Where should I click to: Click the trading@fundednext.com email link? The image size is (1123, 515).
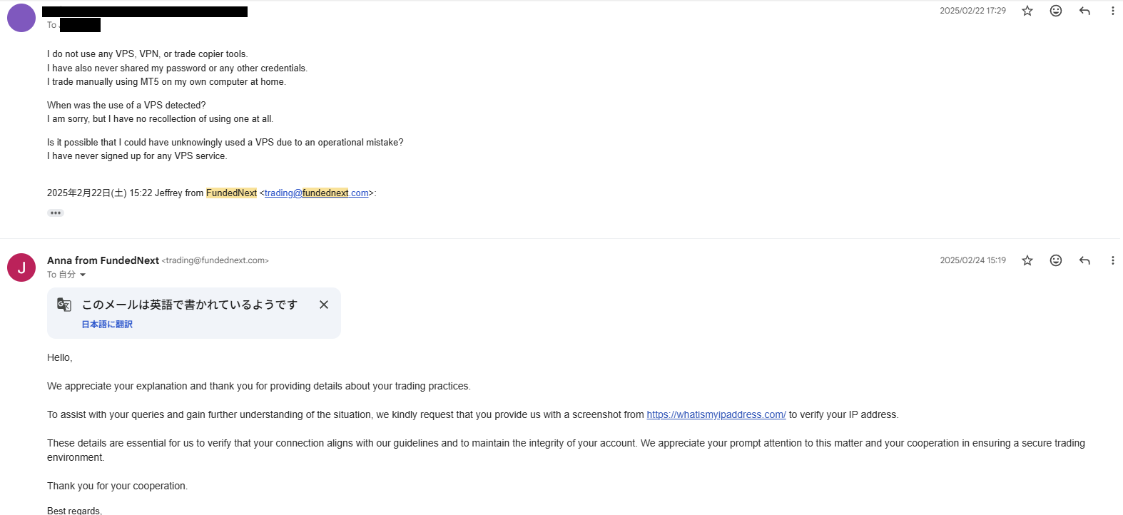click(316, 193)
